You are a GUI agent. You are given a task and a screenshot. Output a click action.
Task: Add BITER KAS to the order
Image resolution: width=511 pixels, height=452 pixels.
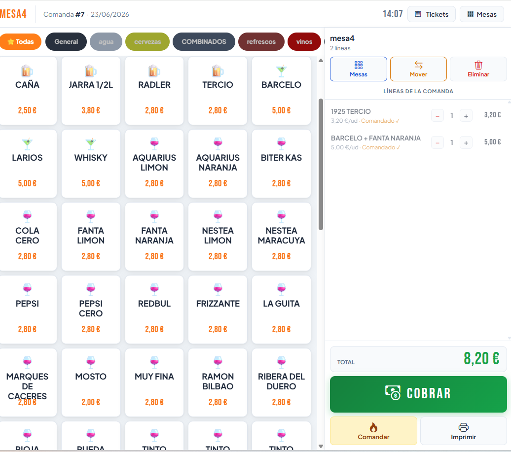[x=281, y=164]
